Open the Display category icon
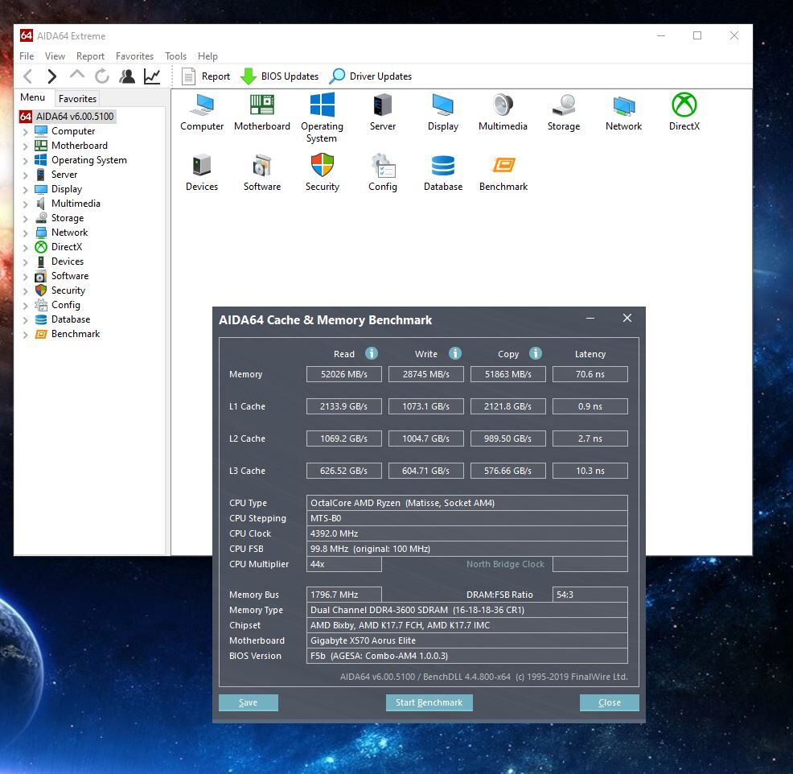The width and height of the screenshot is (793, 774). 443,113
